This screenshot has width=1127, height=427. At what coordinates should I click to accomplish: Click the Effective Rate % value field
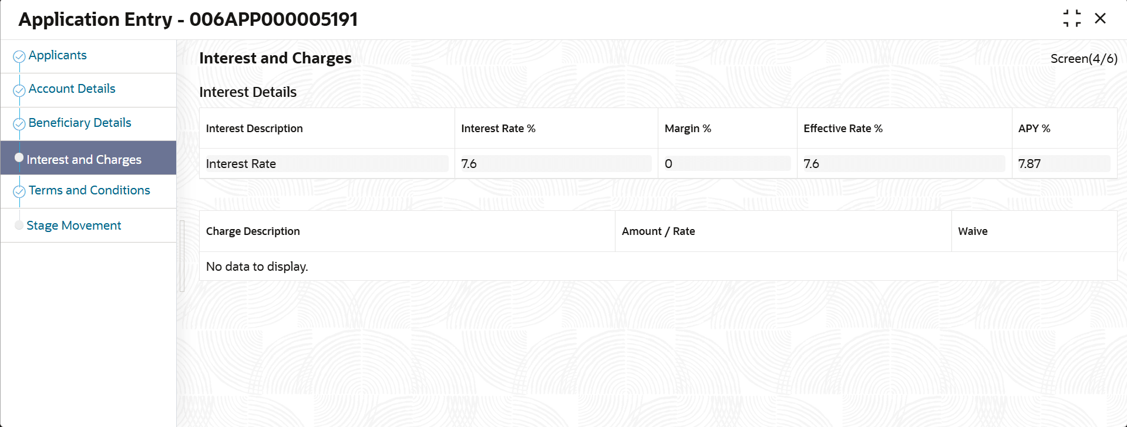click(x=903, y=164)
